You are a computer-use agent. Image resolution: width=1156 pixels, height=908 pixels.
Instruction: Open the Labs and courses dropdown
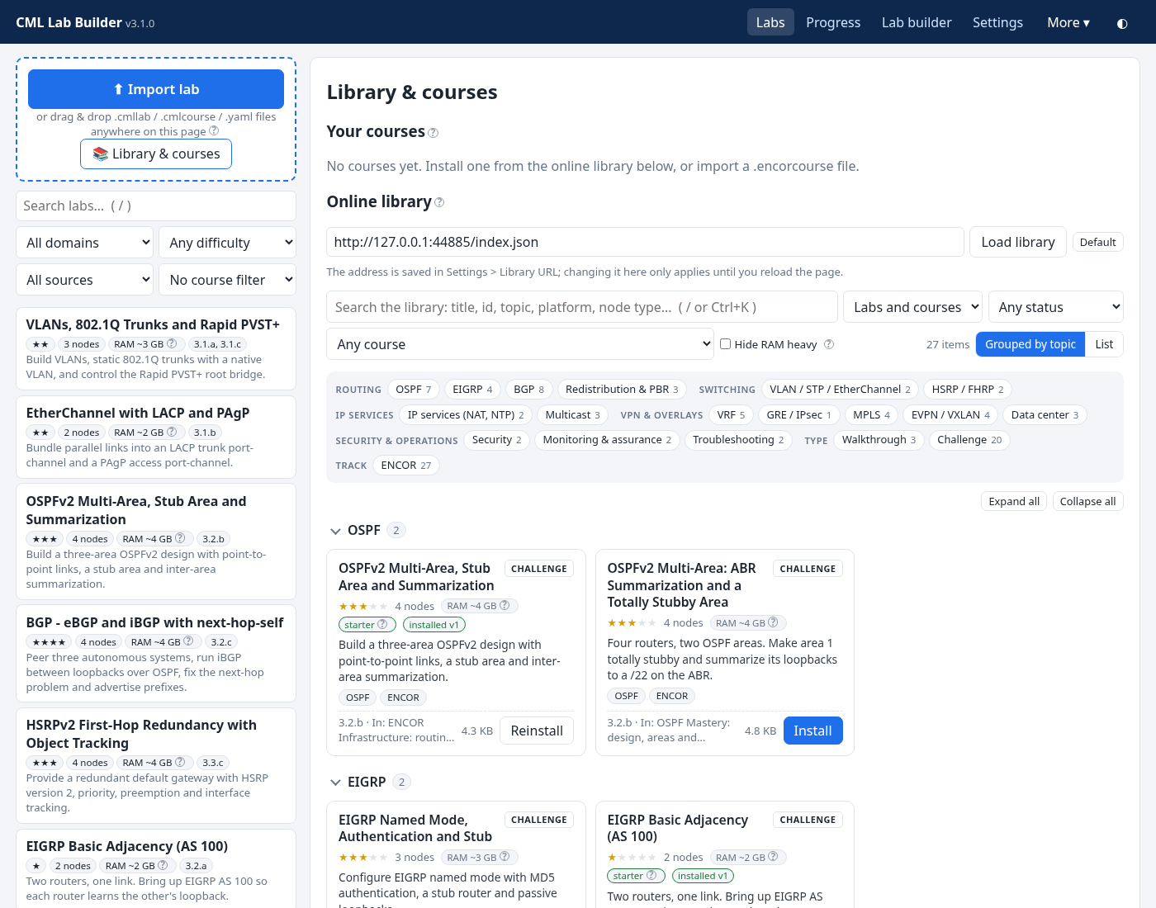[x=912, y=307]
